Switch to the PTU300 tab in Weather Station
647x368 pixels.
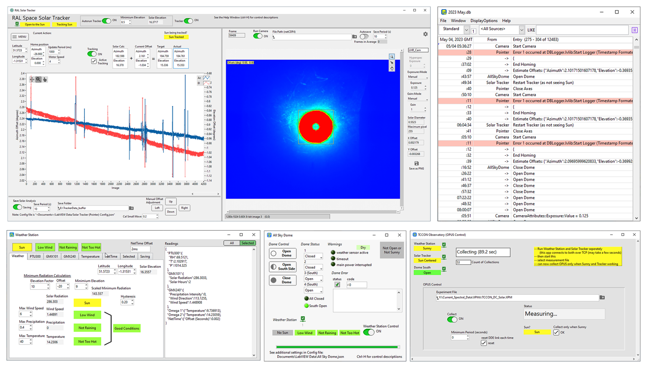[x=35, y=256]
